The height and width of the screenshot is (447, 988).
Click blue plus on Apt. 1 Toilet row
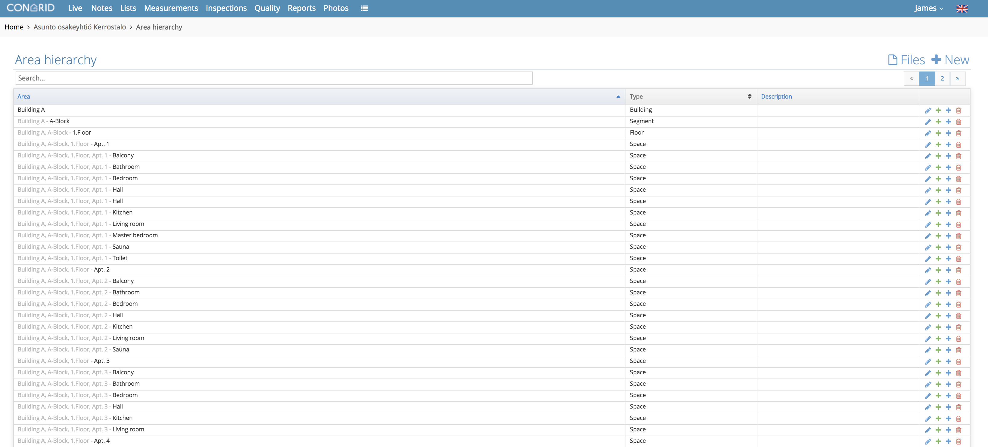pos(948,259)
